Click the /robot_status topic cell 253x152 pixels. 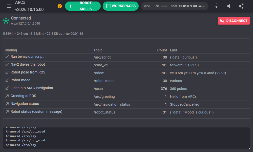104,112
